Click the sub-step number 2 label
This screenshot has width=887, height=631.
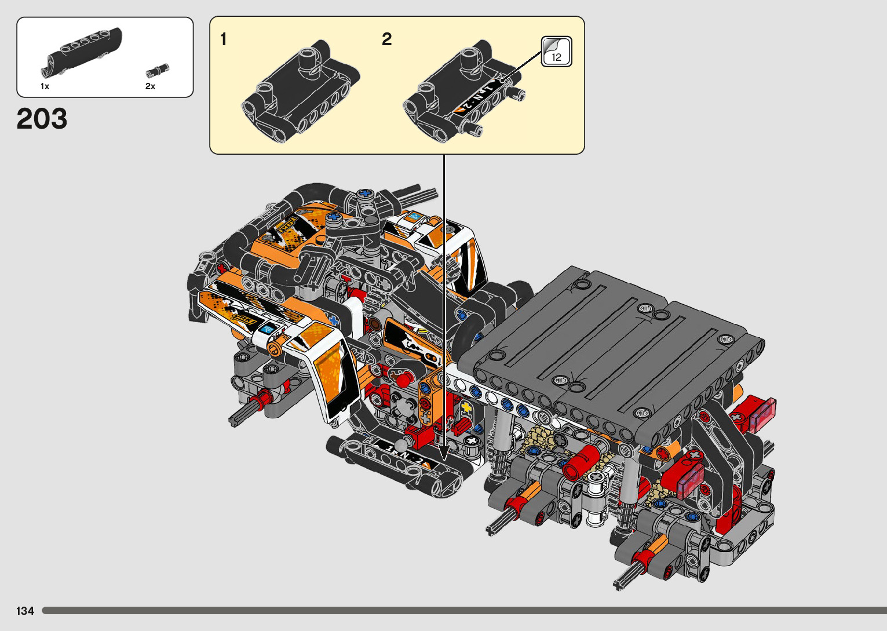point(387,39)
